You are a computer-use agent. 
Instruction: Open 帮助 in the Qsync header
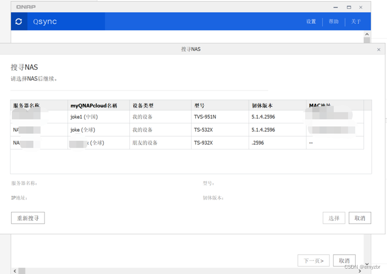pyautogui.click(x=333, y=21)
